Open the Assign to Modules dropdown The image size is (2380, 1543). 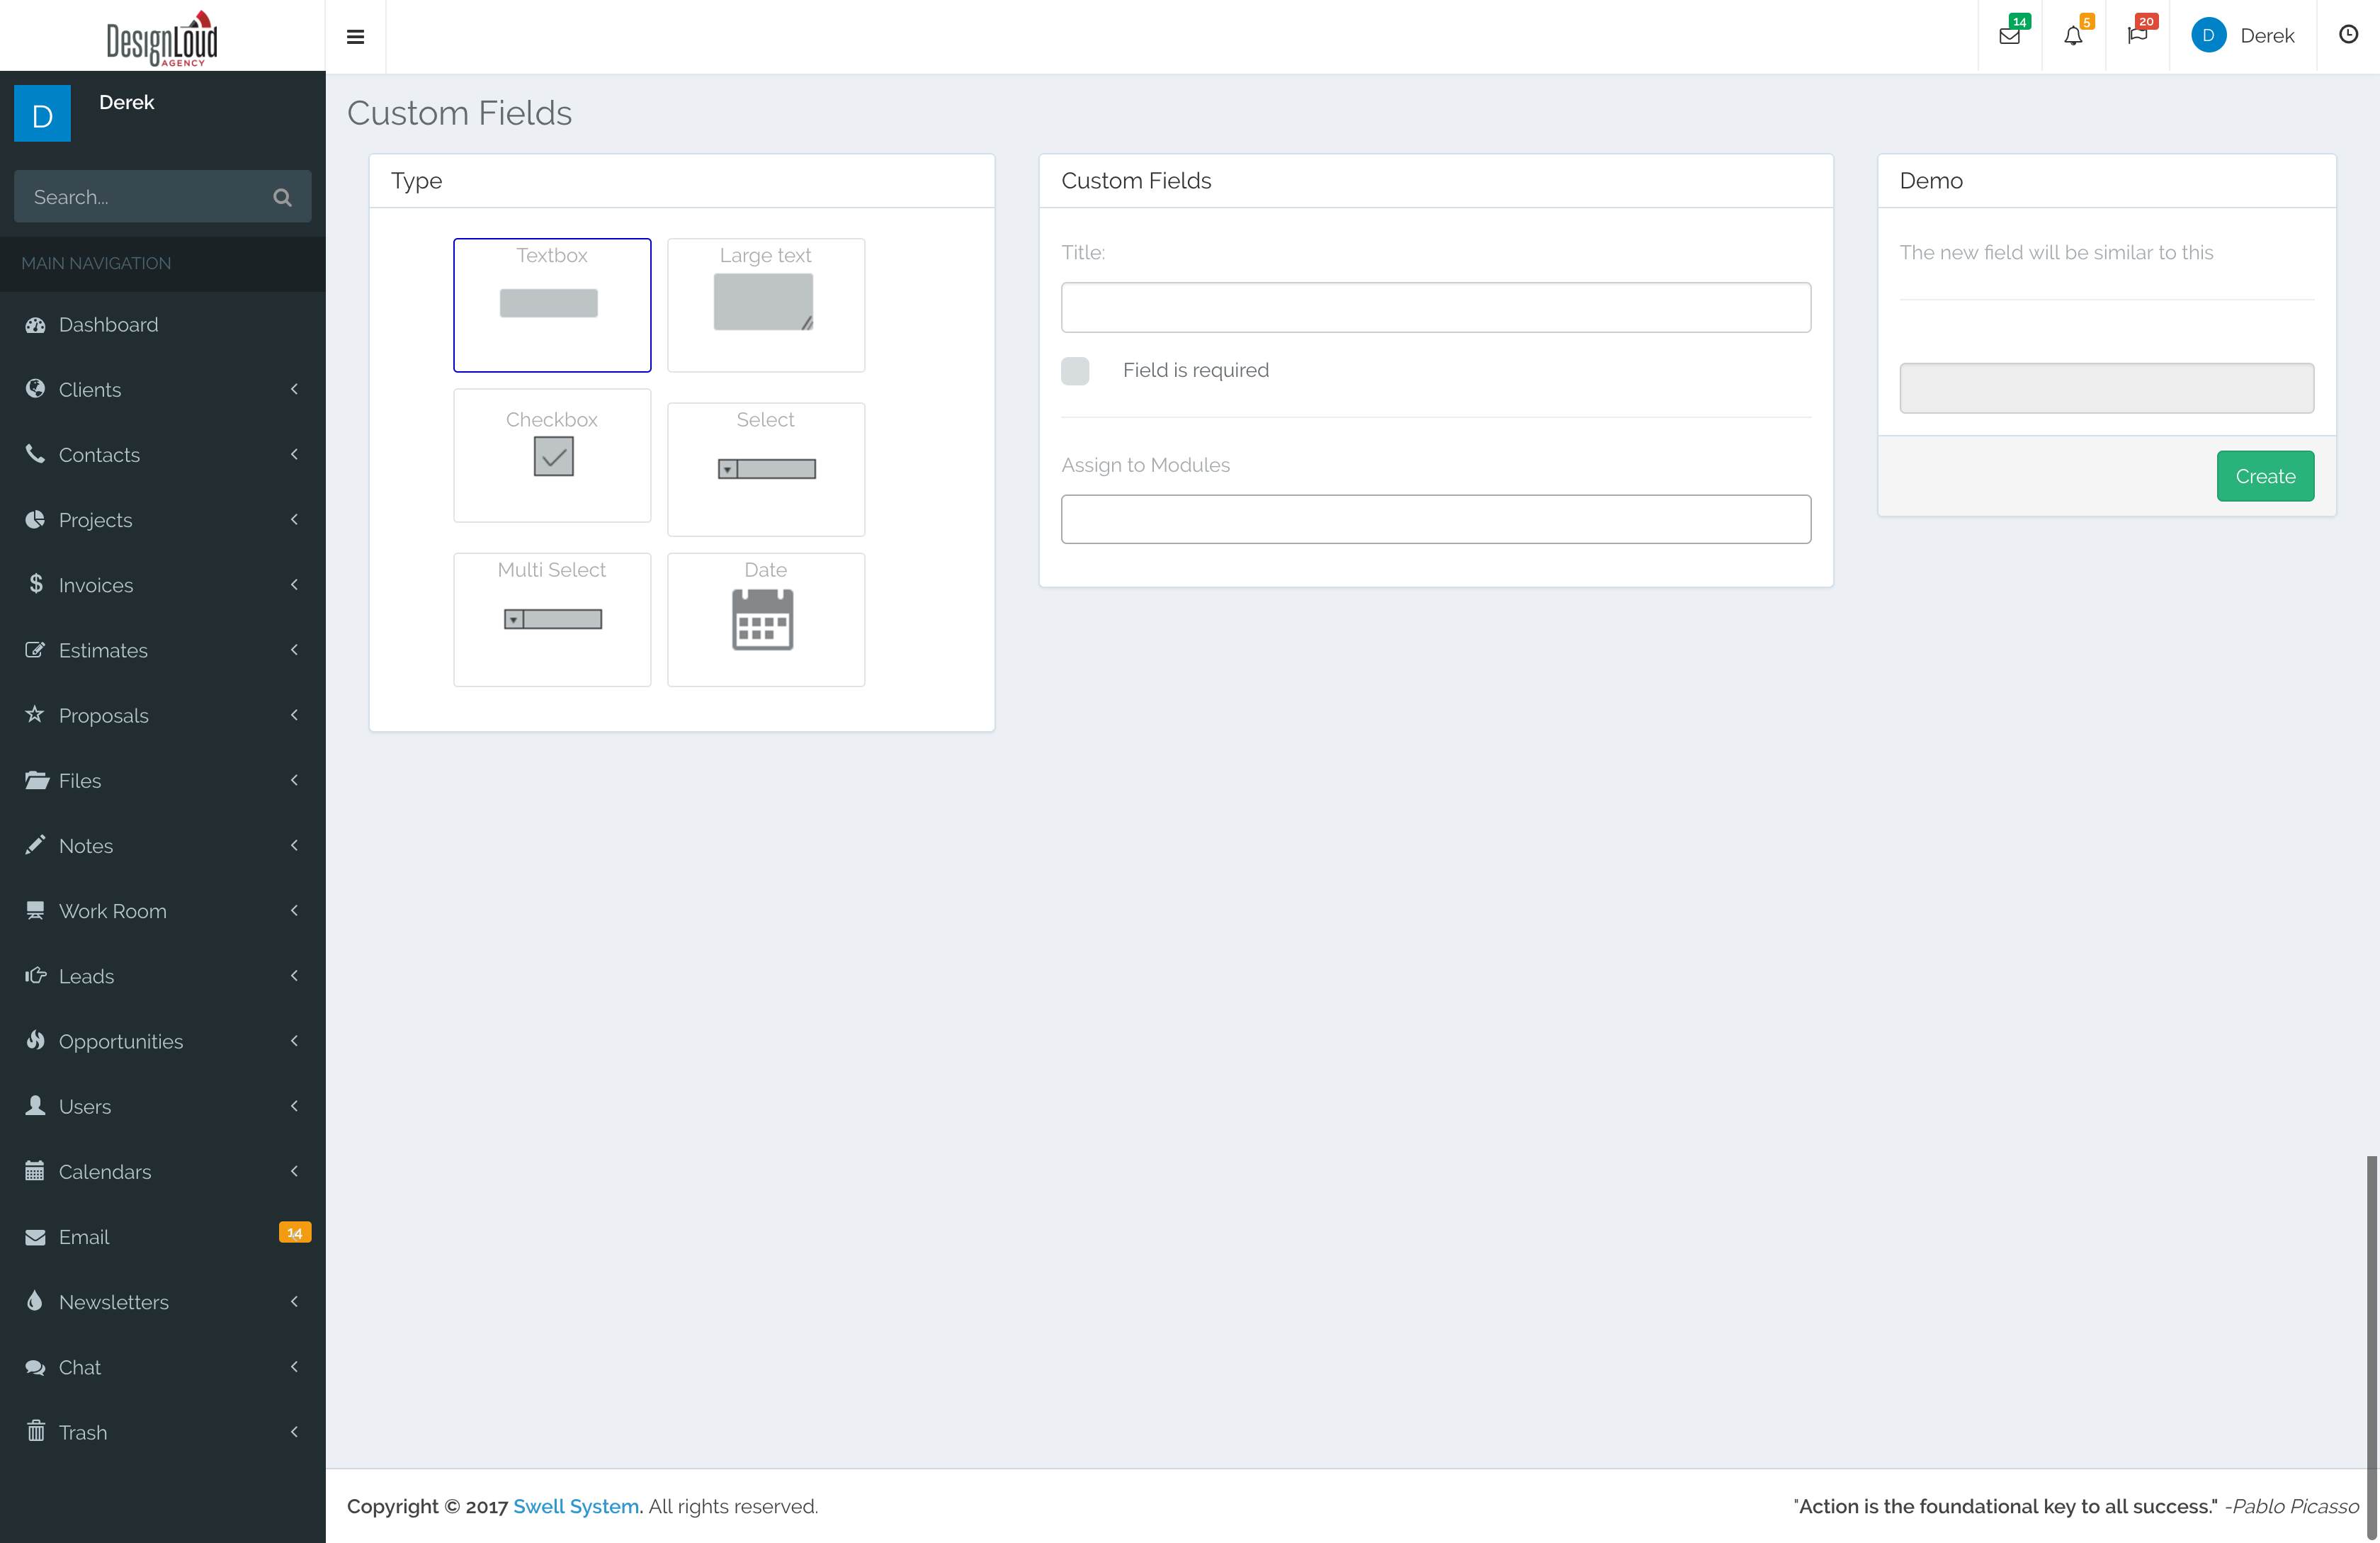tap(1435, 519)
